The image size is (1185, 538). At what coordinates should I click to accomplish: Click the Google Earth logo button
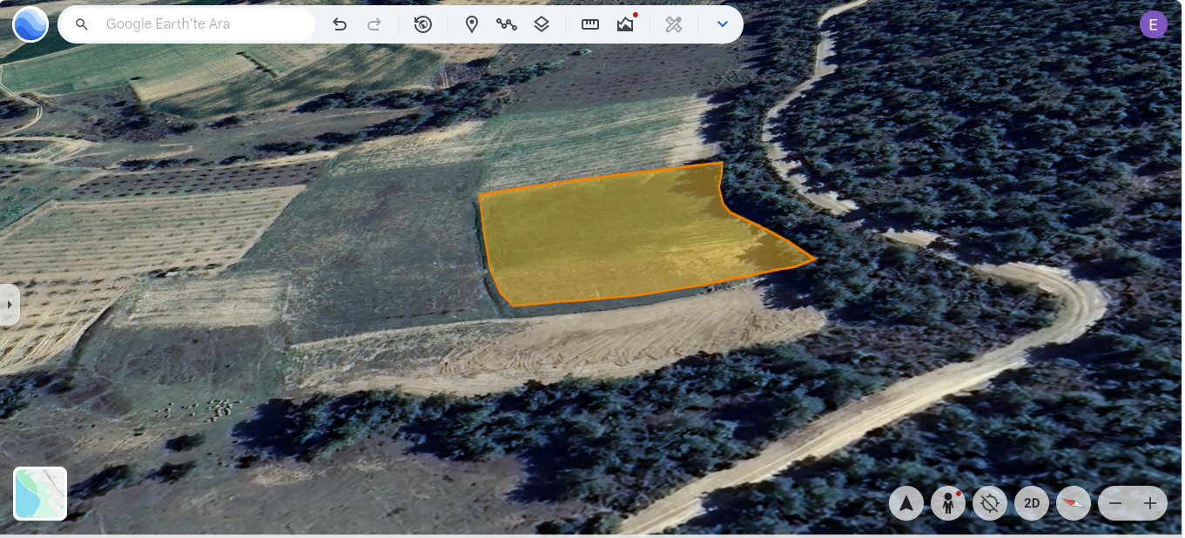[x=30, y=24]
